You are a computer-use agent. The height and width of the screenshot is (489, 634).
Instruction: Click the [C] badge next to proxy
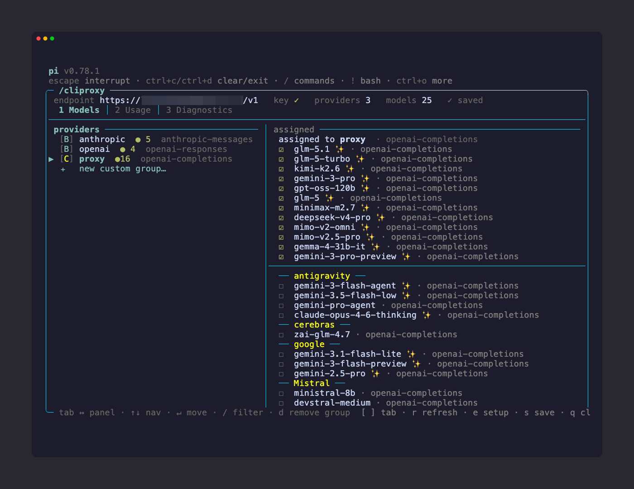[x=67, y=159]
